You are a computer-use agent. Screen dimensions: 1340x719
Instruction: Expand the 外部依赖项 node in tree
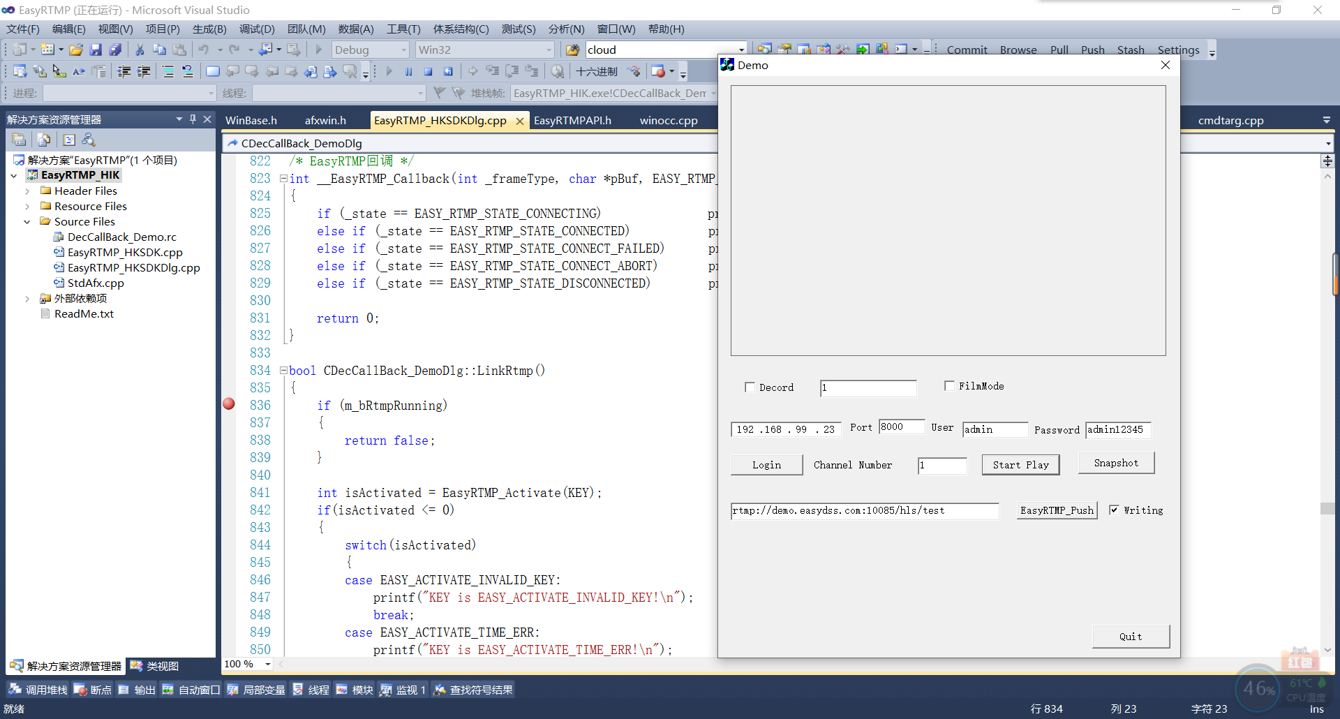coord(27,299)
